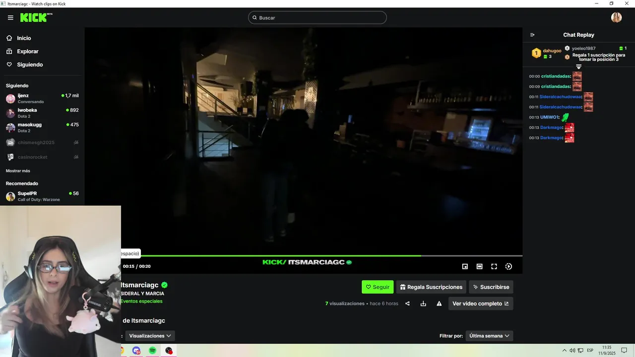Image resolution: width=635 pixels, height=357 pixels.
Task: Click second-place gifter yoeleo1987
Action: pos(583,48)
